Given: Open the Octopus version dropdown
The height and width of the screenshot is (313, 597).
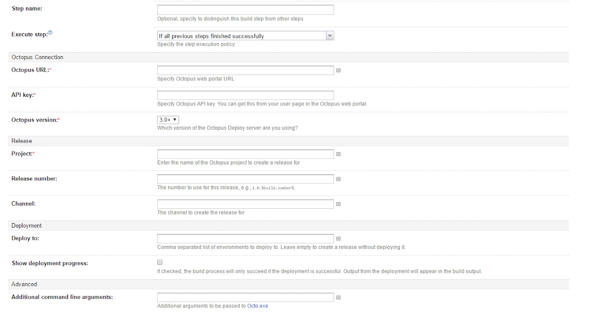Looking at the screenshot, I should tap(168, 119).
